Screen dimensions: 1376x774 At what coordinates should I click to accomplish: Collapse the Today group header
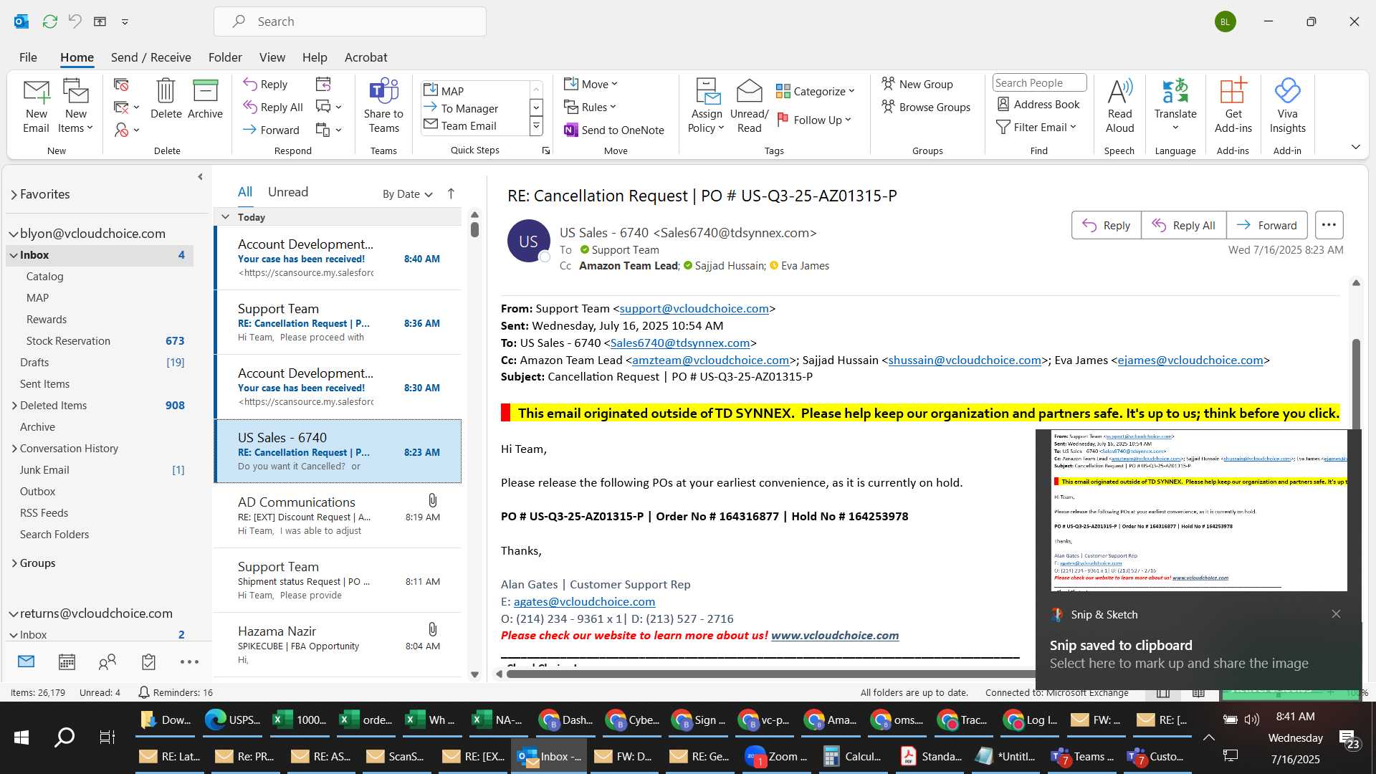tap(226, 217)
